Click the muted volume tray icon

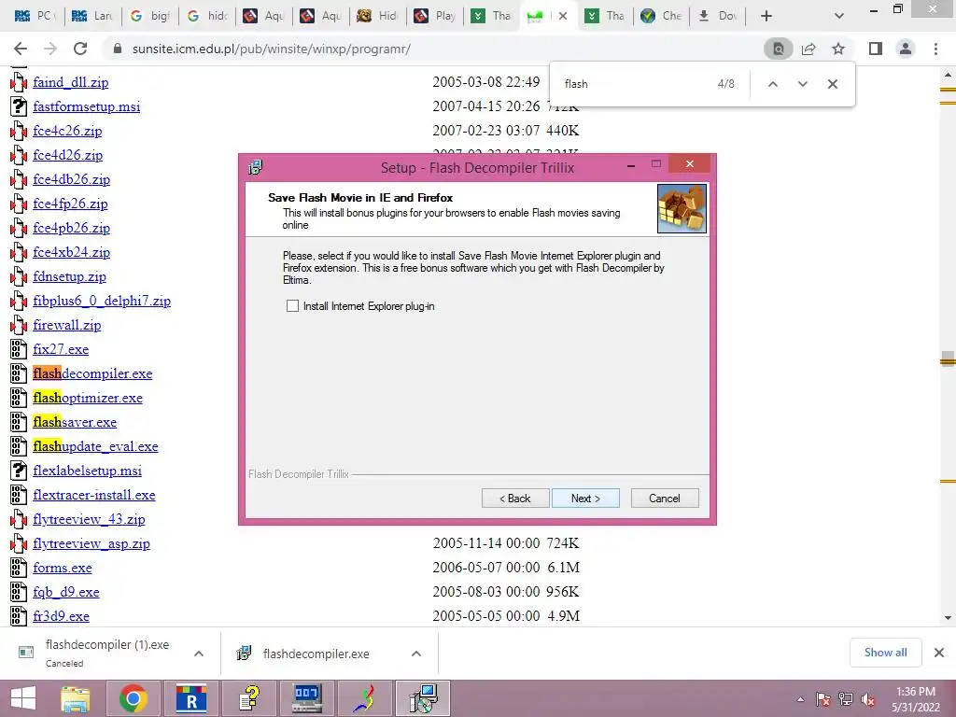pyautogui.click(x=868, y=700)
